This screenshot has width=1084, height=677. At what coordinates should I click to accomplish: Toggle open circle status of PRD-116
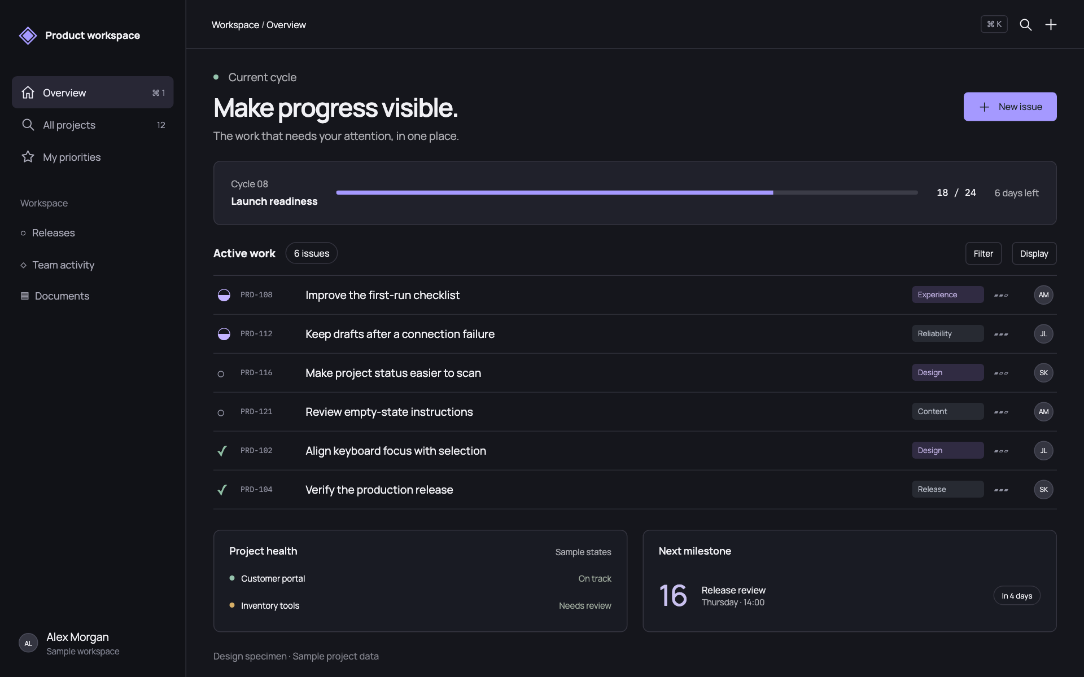coord(221,373)
